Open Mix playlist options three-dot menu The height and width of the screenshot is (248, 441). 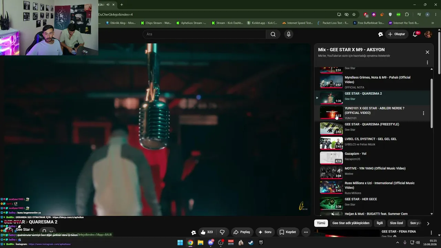pos(427,63)
